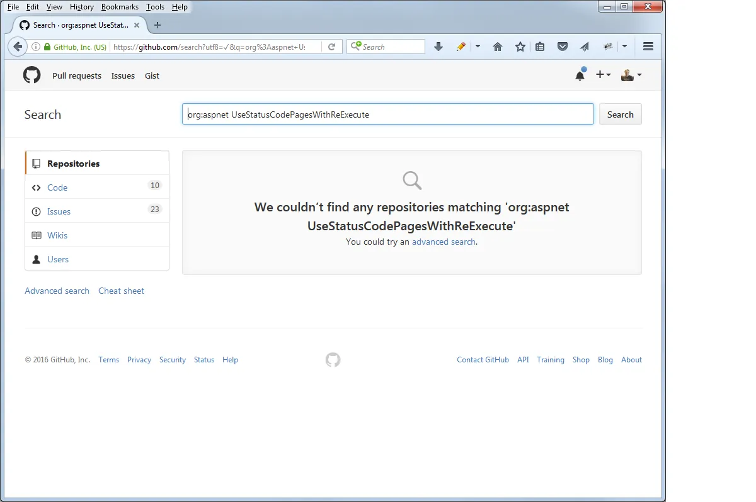Image resolution: width=756 pixels, height=502 pixels.
Task: Open the History menu
Action: tap(82, 7)
